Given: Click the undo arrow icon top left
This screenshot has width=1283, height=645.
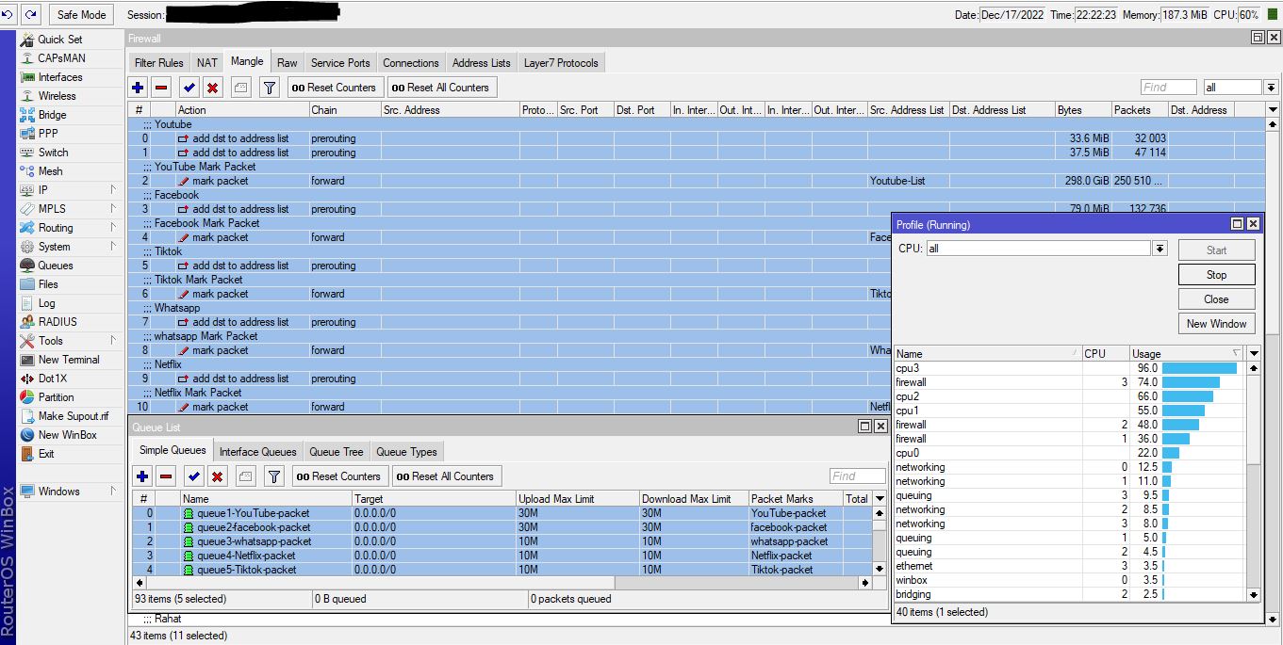Looking at the screenshot, I should point(10,14).
